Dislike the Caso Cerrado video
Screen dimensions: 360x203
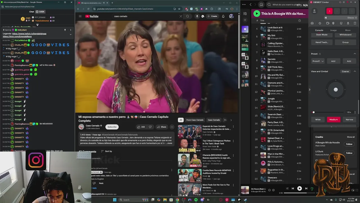(x=150, y=127)
